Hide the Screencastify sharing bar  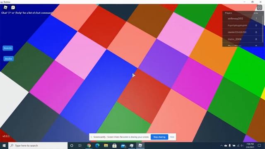pyautogui.click(x=172, y=137)
